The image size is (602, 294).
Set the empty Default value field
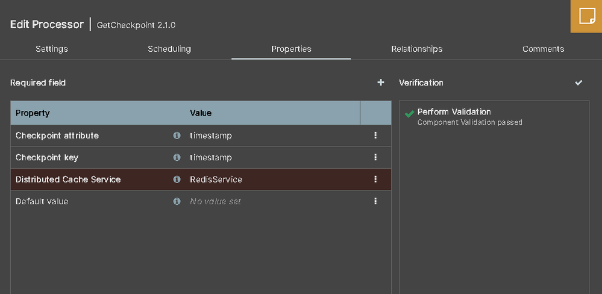click(215, 201)
